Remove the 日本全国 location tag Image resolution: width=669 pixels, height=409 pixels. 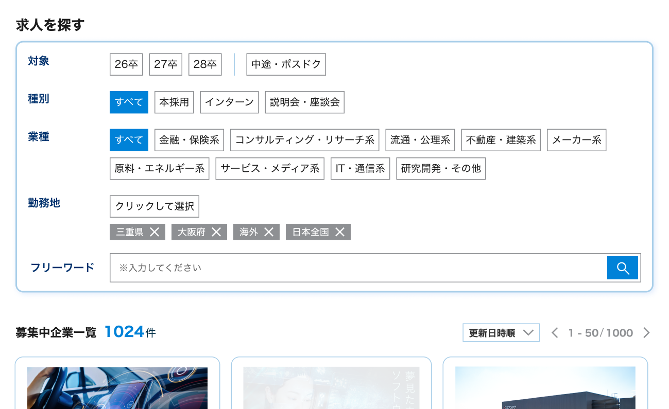click(339, 232)
